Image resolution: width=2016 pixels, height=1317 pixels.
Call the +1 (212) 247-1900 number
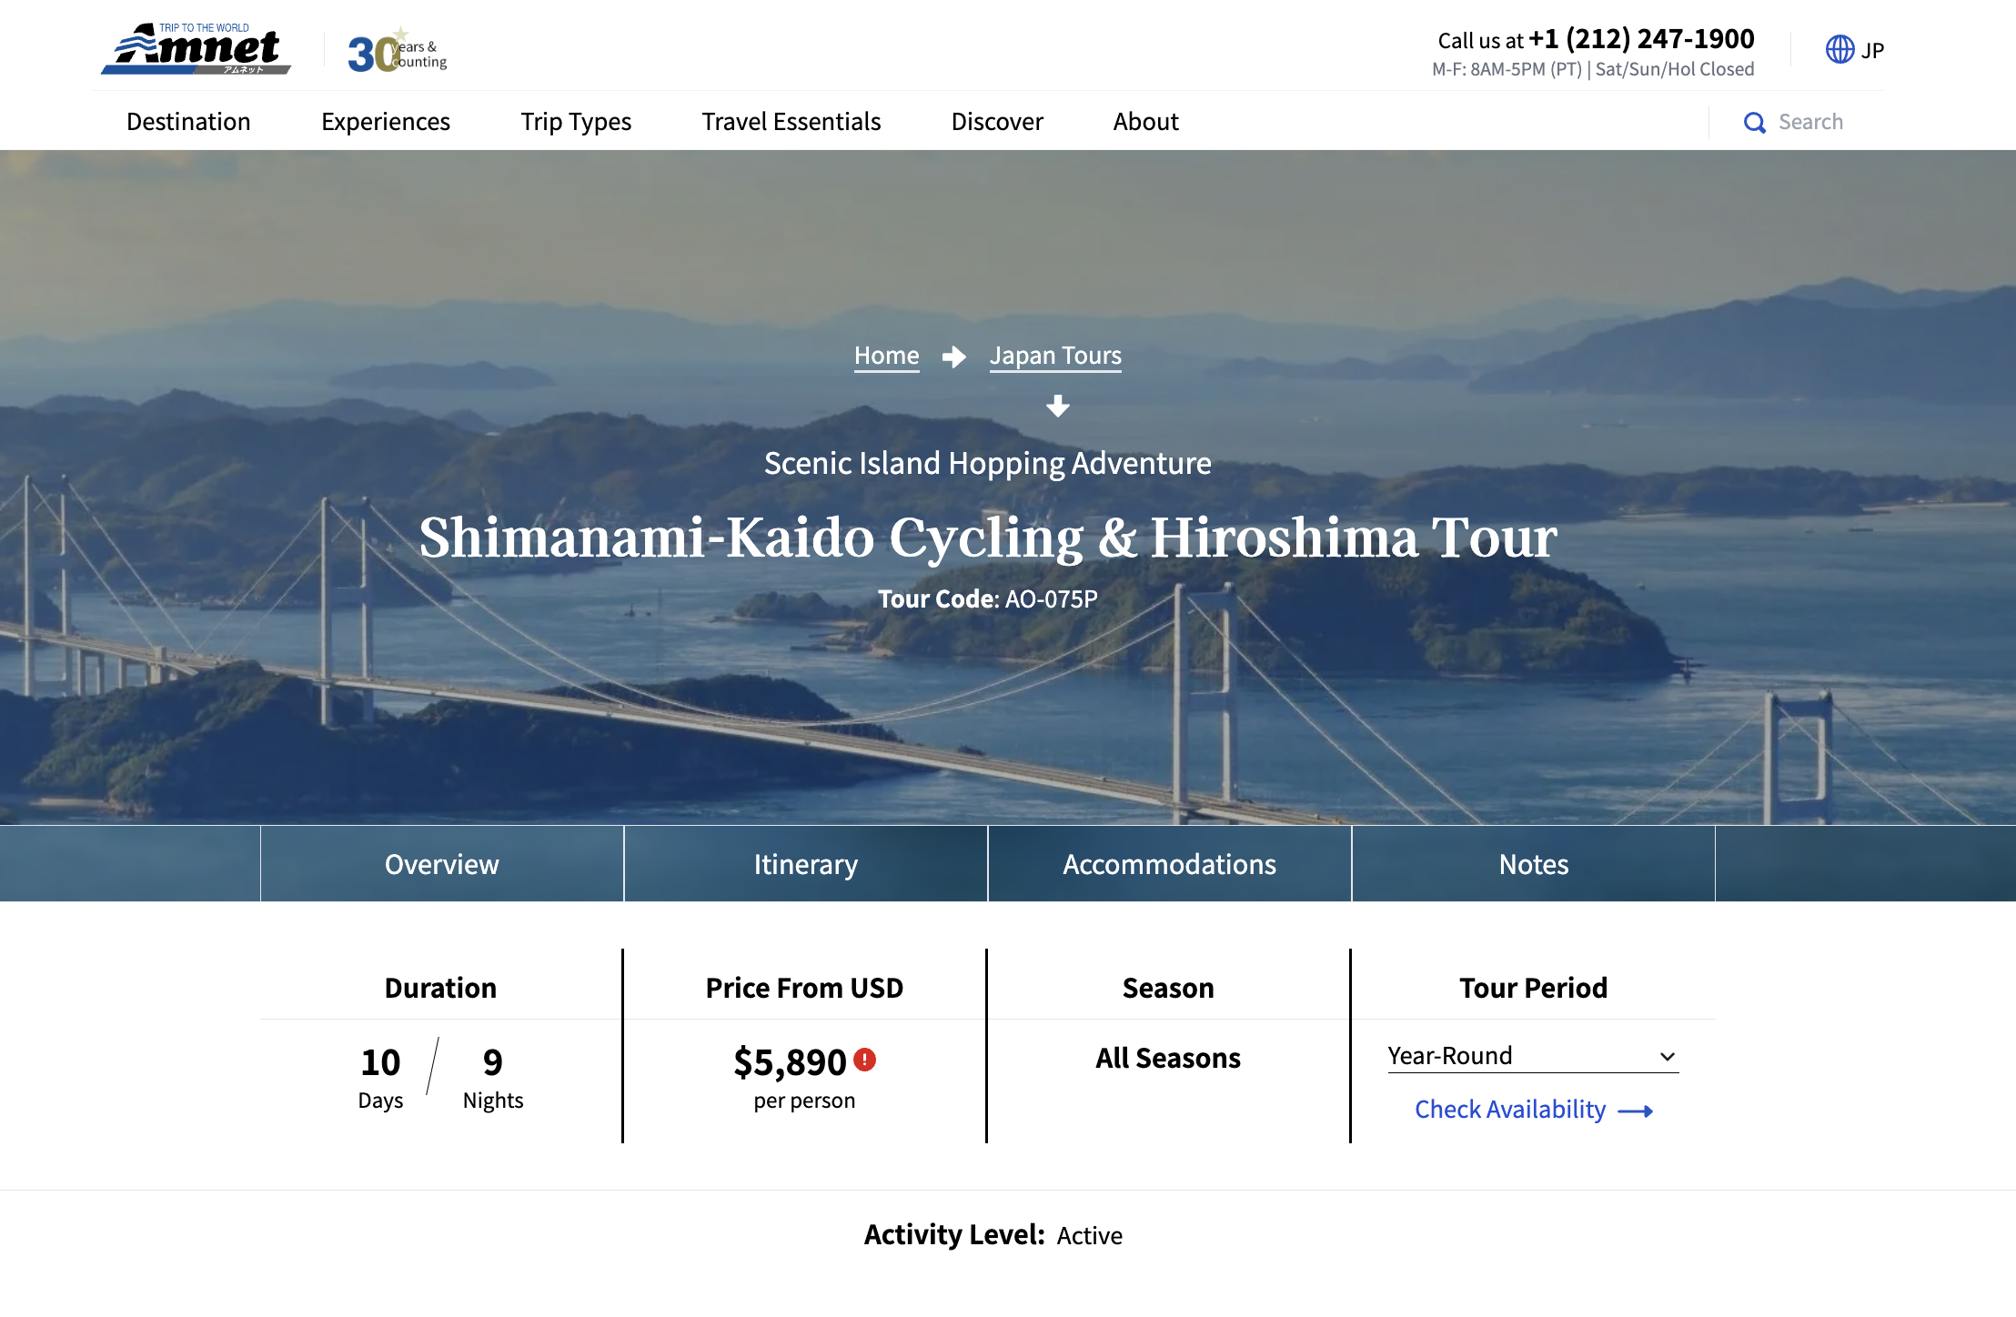(1640, 39)
